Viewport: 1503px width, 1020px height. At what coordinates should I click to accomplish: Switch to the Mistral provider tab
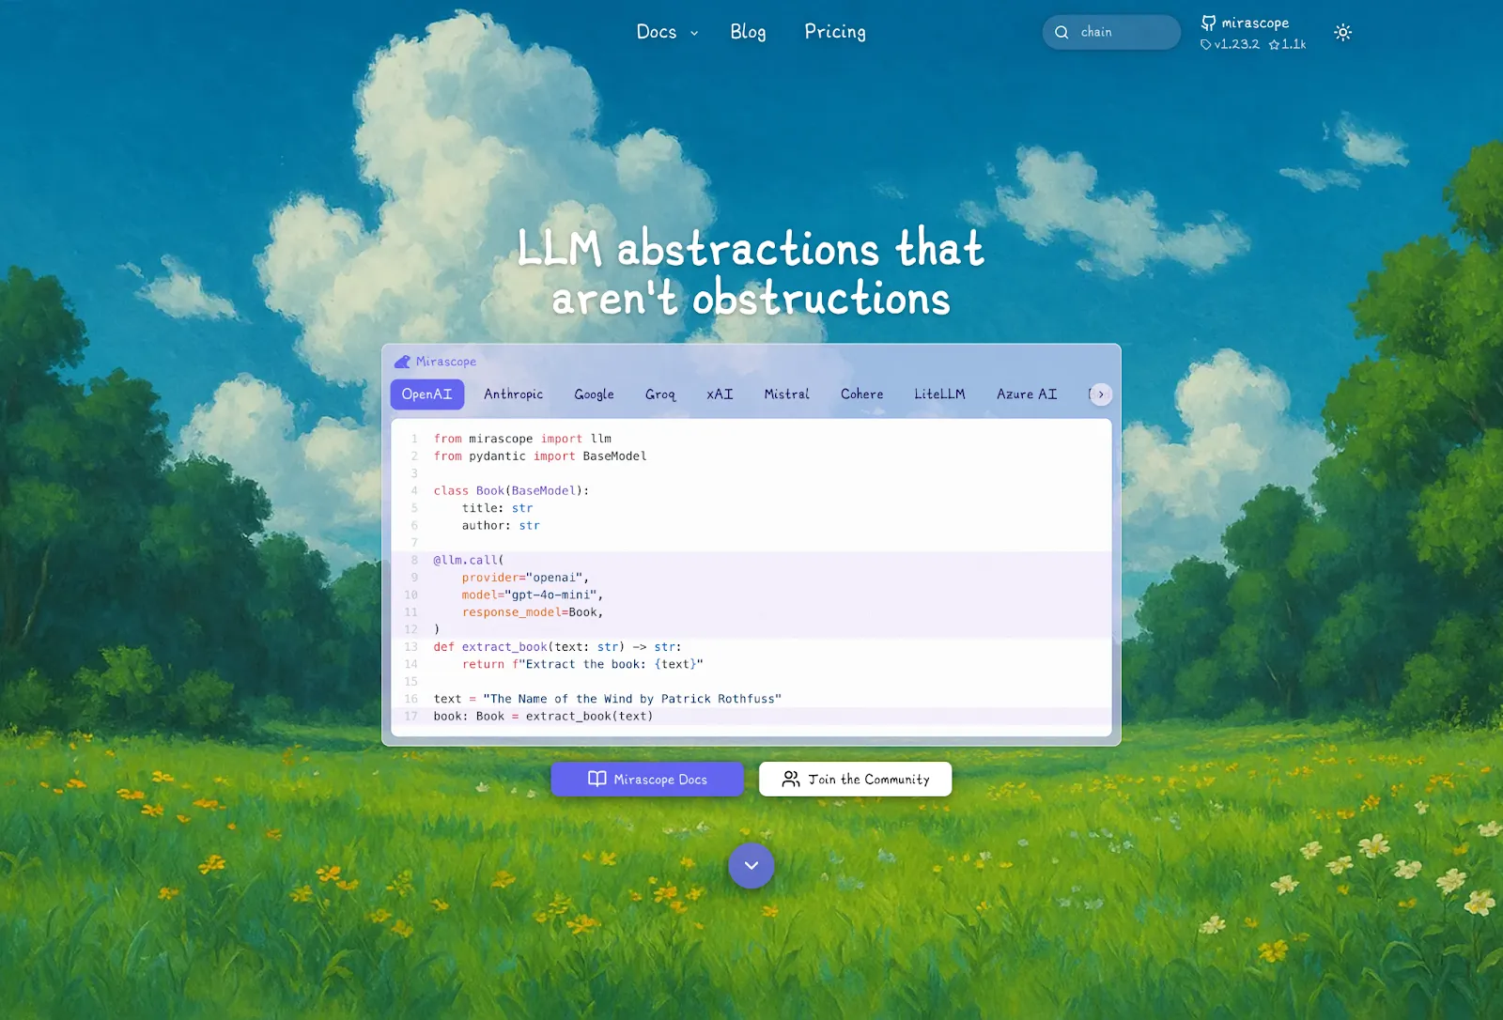786,394
